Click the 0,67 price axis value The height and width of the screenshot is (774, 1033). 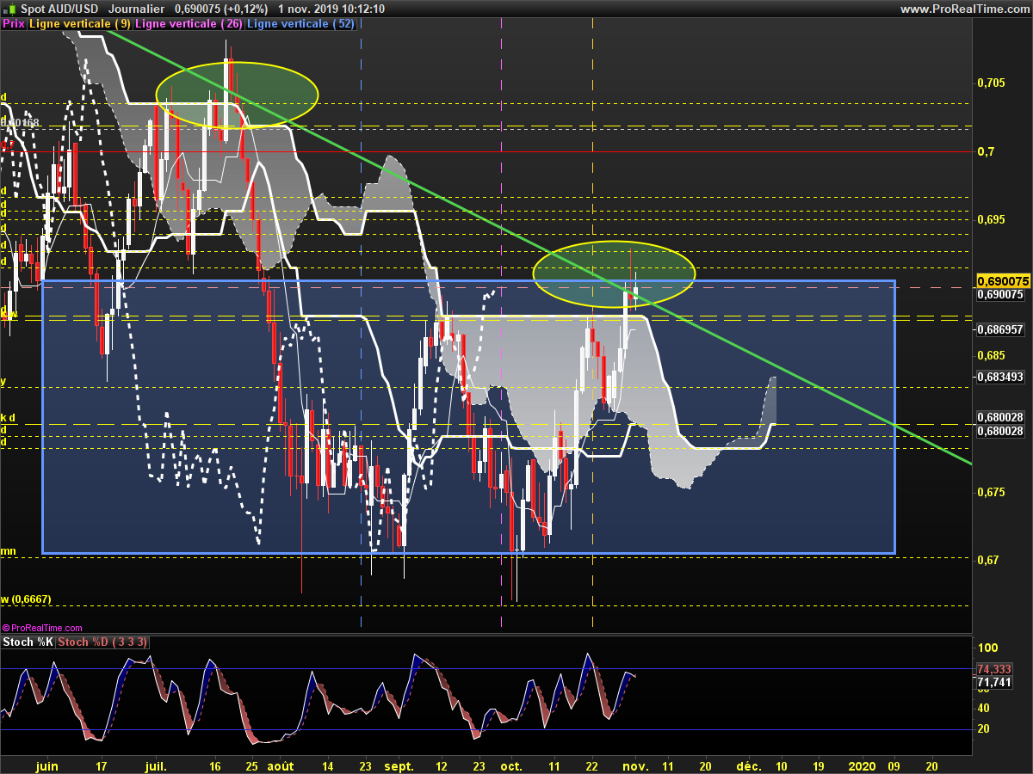[x=987, y=560]
